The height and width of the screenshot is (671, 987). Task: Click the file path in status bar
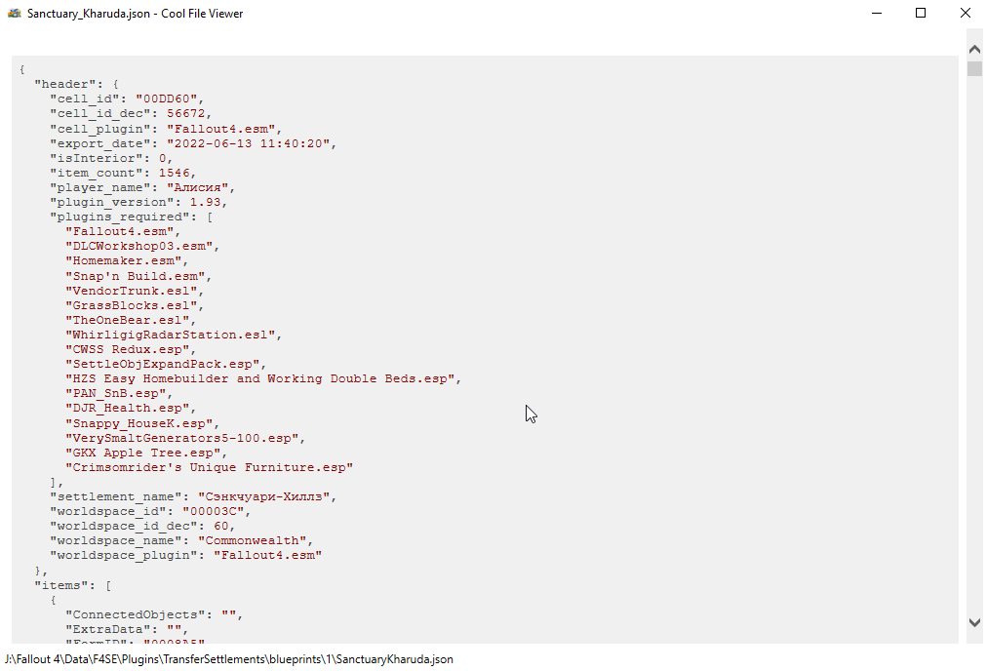coord(229,659)
